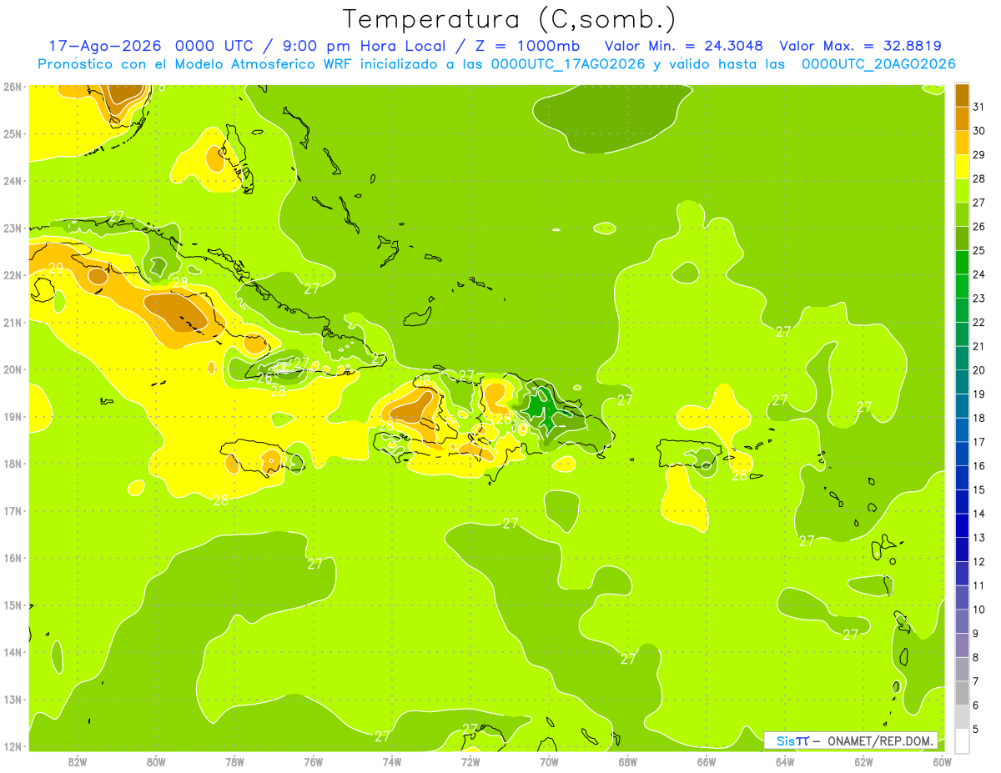Click the "20" value on the colorbar legend
The width and height of the screenshot is (1001, 773).
point(979,370)
